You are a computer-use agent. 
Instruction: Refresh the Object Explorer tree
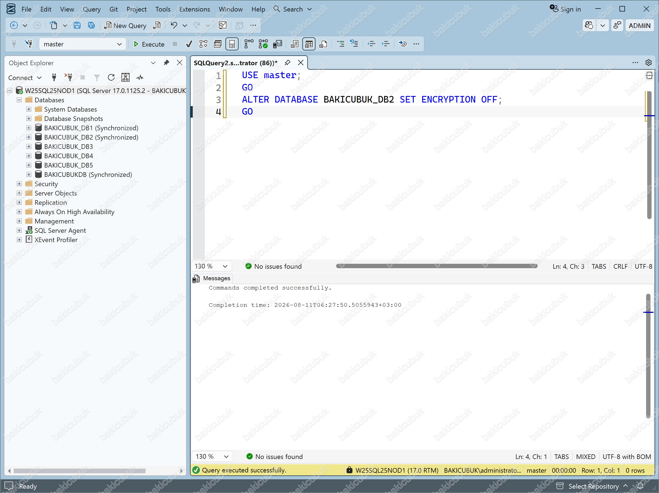111,78
